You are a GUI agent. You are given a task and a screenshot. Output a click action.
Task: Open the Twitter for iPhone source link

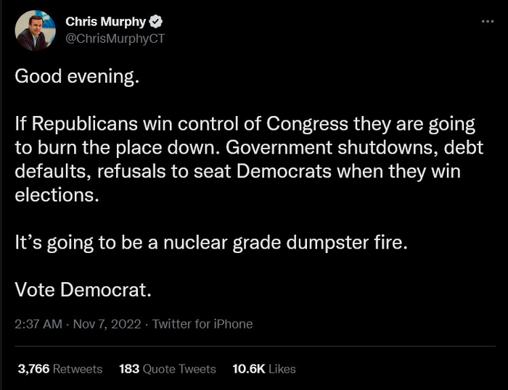pyautogui.click(x=202, y=324)
